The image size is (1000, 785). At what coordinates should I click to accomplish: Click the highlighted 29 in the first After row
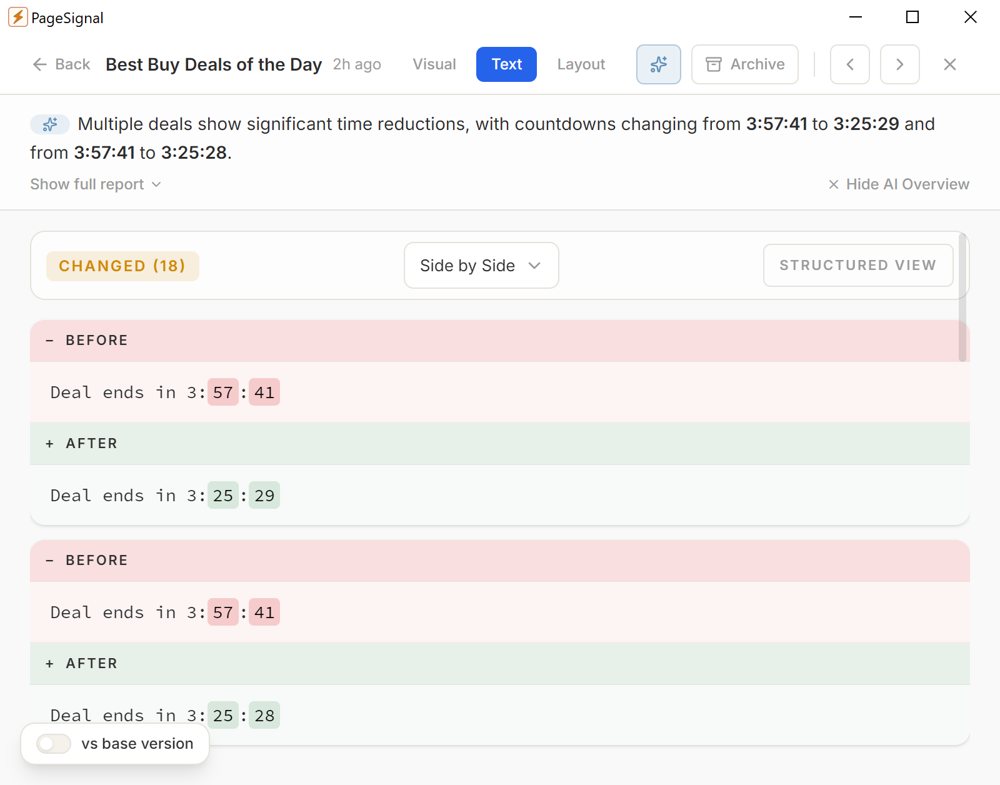pyautogui.click(x=264, y=496)
